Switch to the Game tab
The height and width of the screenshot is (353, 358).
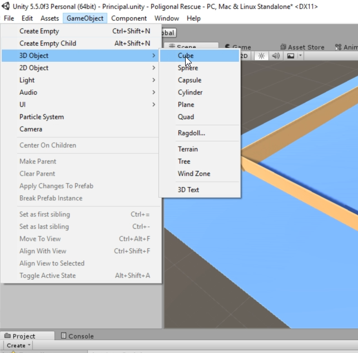point(238,47)
